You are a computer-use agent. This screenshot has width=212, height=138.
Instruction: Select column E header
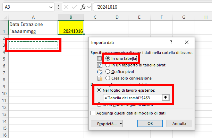click(139, 17)
